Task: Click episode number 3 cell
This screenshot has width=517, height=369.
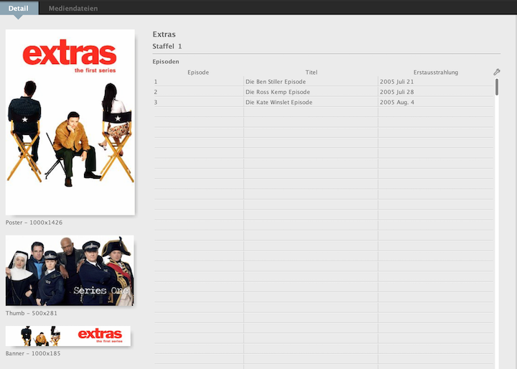Action: pyautogui.click(x=198, y=102)
